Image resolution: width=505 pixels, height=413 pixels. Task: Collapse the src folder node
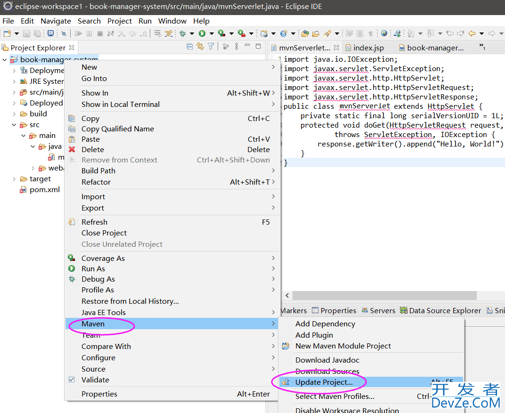coord(14,125)
